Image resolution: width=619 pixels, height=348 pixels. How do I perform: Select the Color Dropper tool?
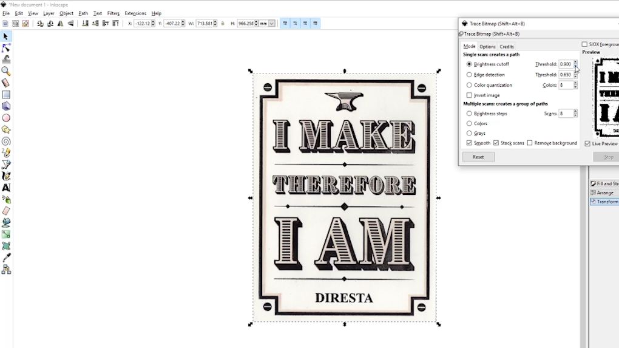(x=6, y=258)
